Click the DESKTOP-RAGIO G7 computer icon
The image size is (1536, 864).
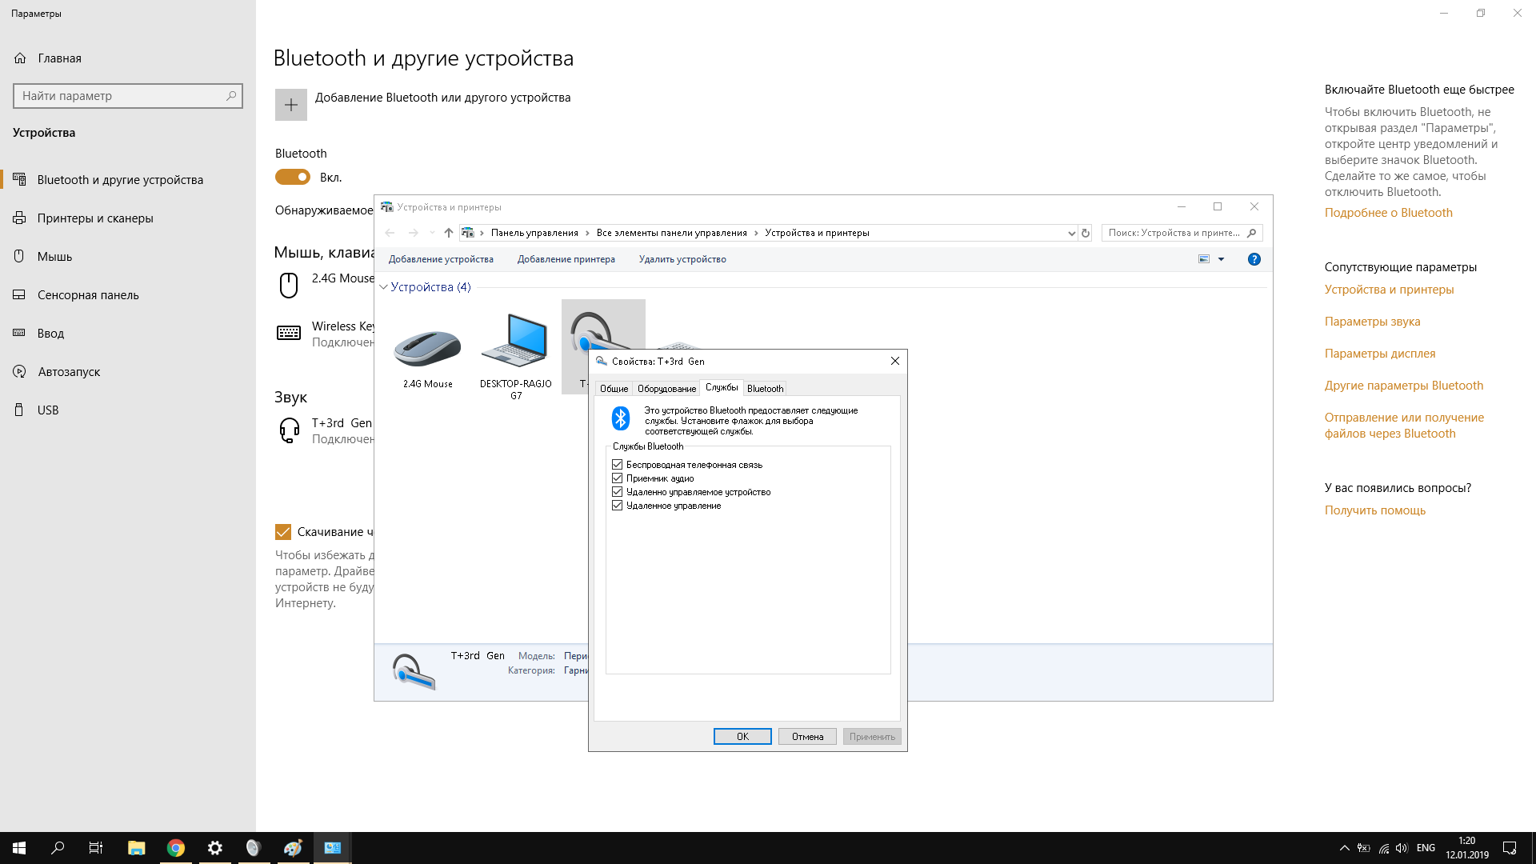click(x=515, y=338)
